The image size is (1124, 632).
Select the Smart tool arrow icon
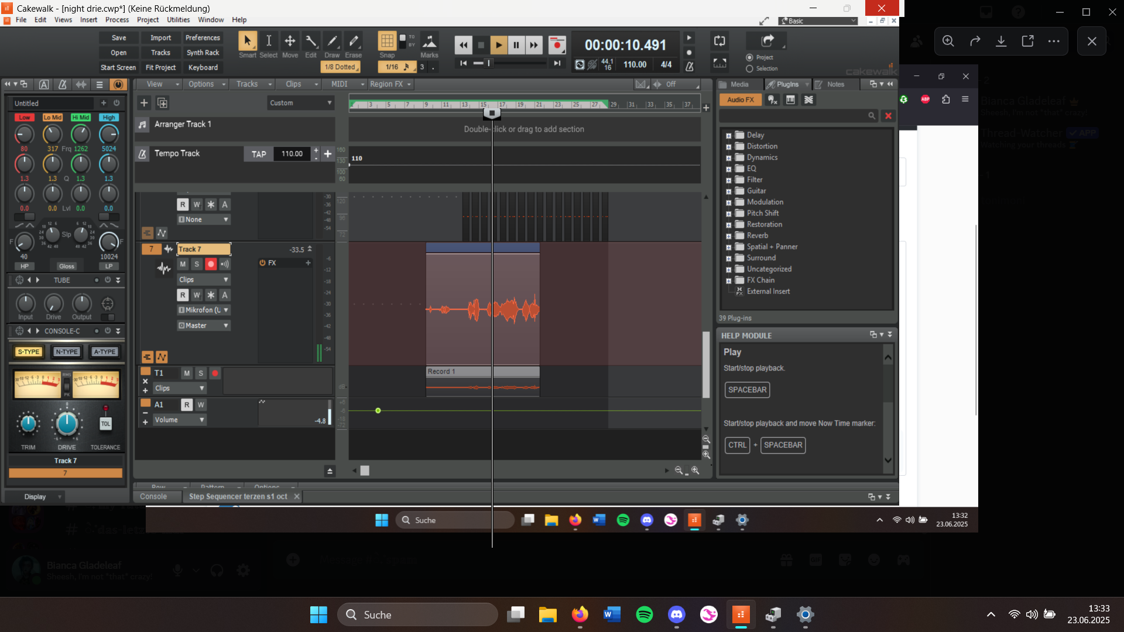(247, 41)
